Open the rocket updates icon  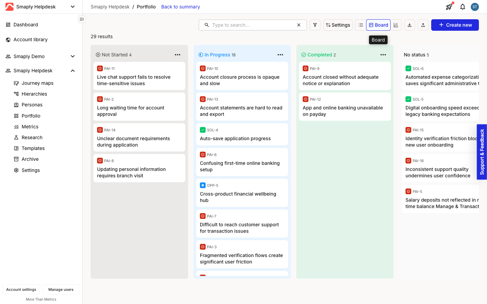(449, 7)
